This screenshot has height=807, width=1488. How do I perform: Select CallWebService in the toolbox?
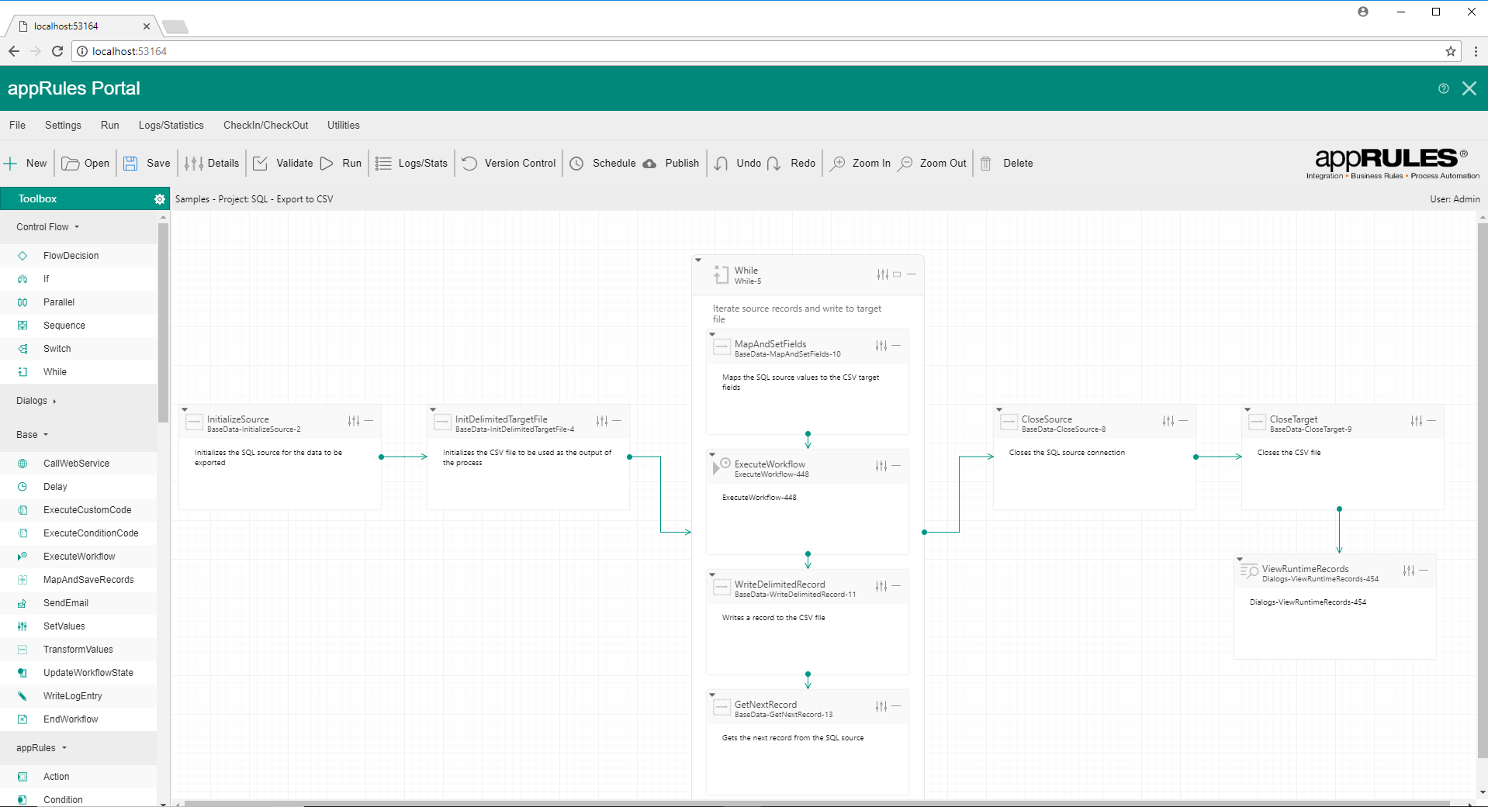78,464
